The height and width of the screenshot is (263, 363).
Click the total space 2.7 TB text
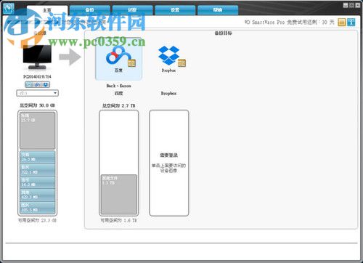tap(118, 105)
